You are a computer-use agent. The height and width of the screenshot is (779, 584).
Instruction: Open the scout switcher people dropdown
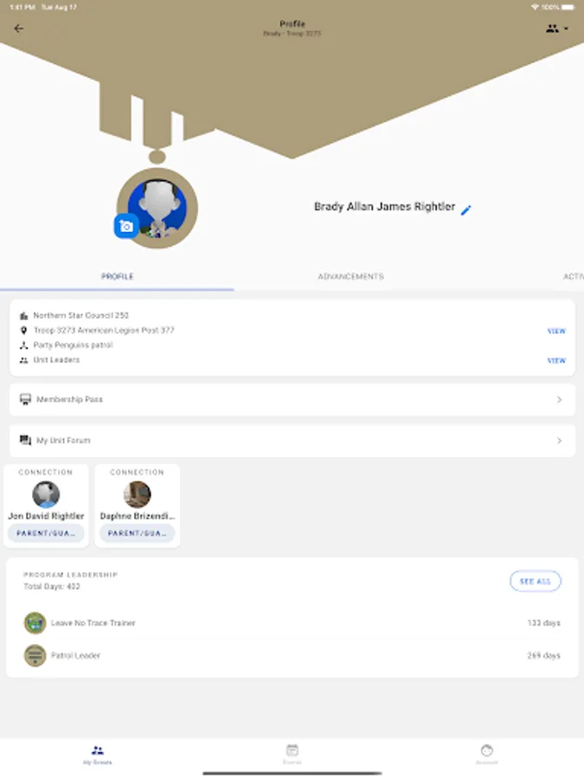556,29
